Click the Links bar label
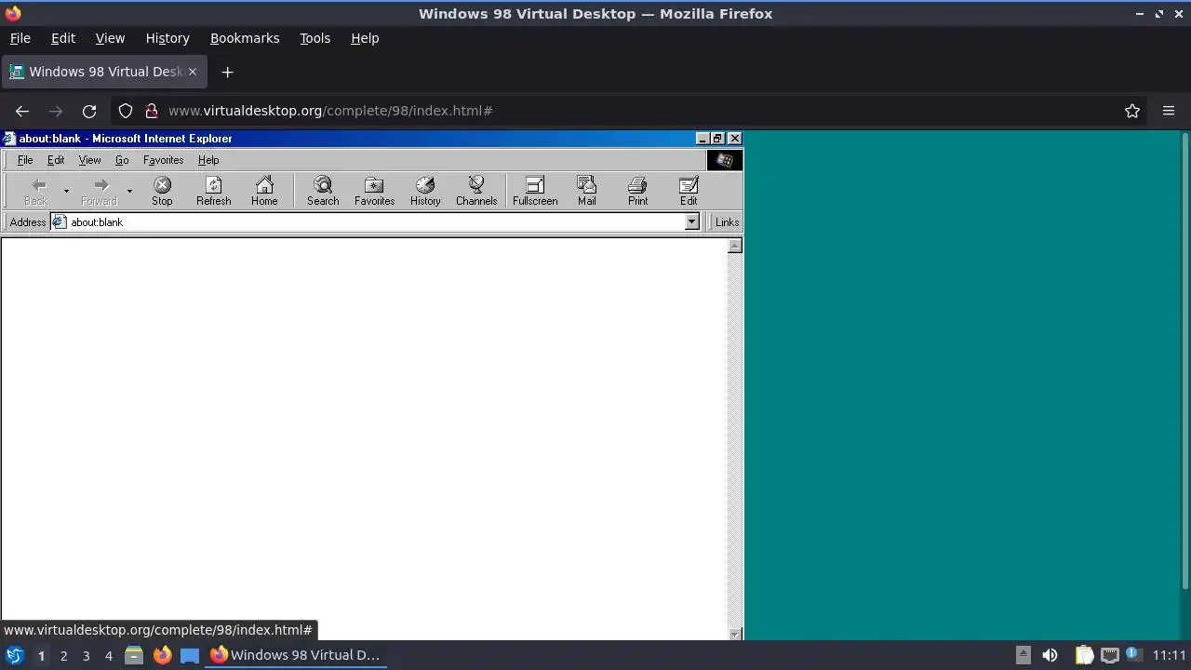The width and height of the screenshot is (1191, 670). [x=727, y=222]
